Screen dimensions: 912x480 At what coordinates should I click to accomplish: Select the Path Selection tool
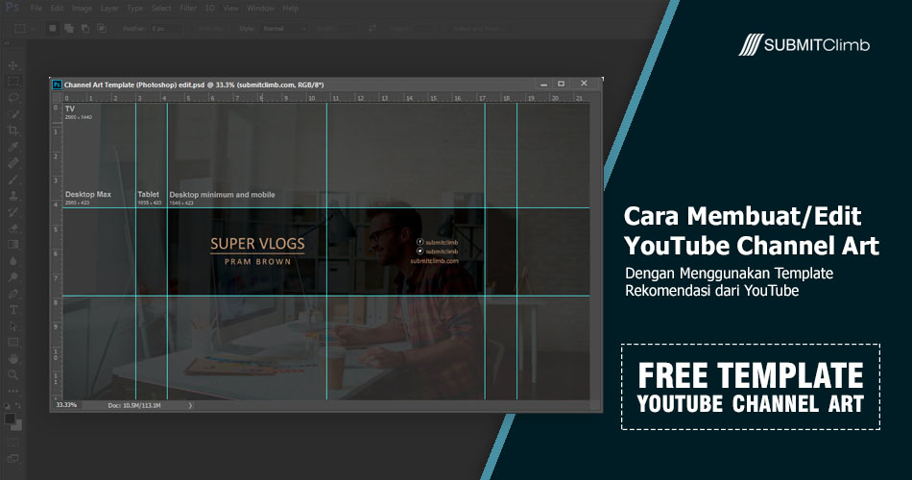point(12,325)
